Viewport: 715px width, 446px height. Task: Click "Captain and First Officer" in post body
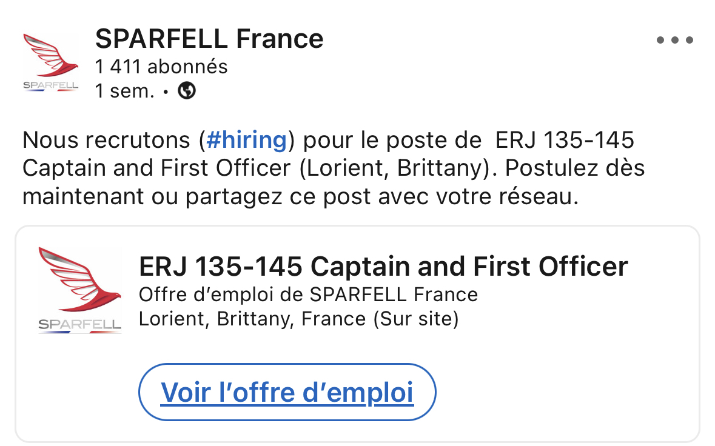point(156,168)
